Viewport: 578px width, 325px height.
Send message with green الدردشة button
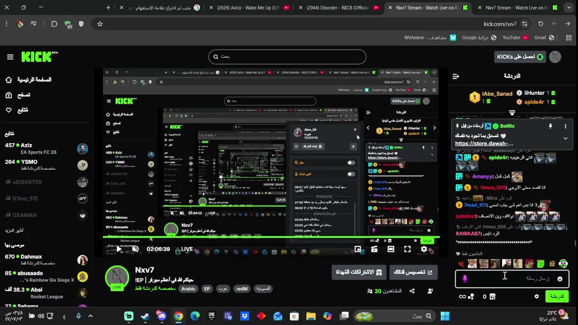pos(557,297)
